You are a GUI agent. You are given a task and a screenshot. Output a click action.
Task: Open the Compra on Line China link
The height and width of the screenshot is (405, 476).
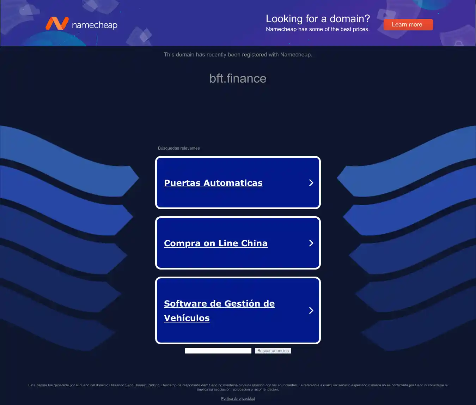click(216, 243)
